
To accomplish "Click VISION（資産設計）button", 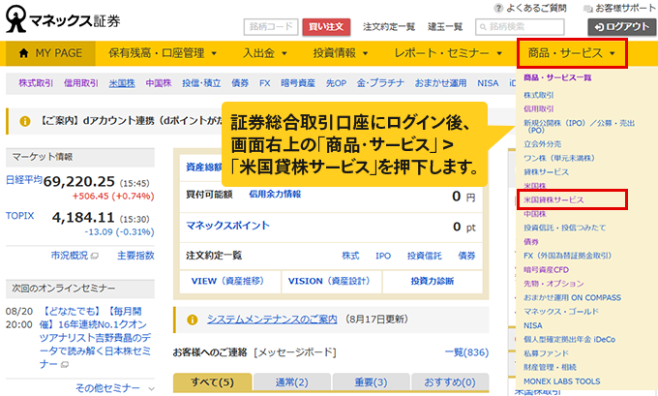I will point(331,282).
